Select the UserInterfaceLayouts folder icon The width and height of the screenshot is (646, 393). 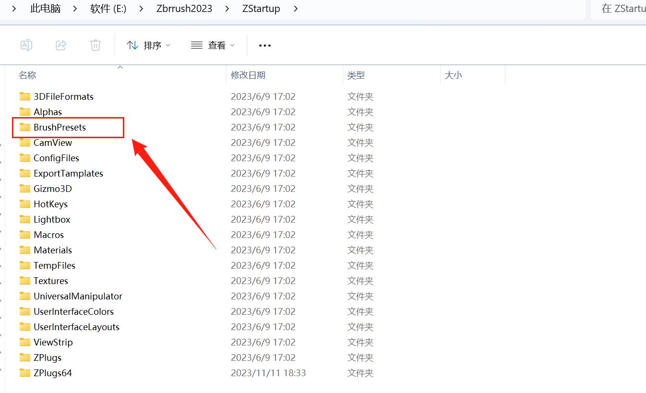click(25, 327)
